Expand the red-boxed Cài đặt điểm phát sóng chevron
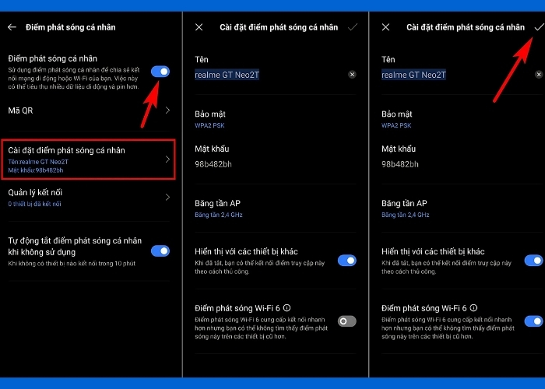 [167, 159]
